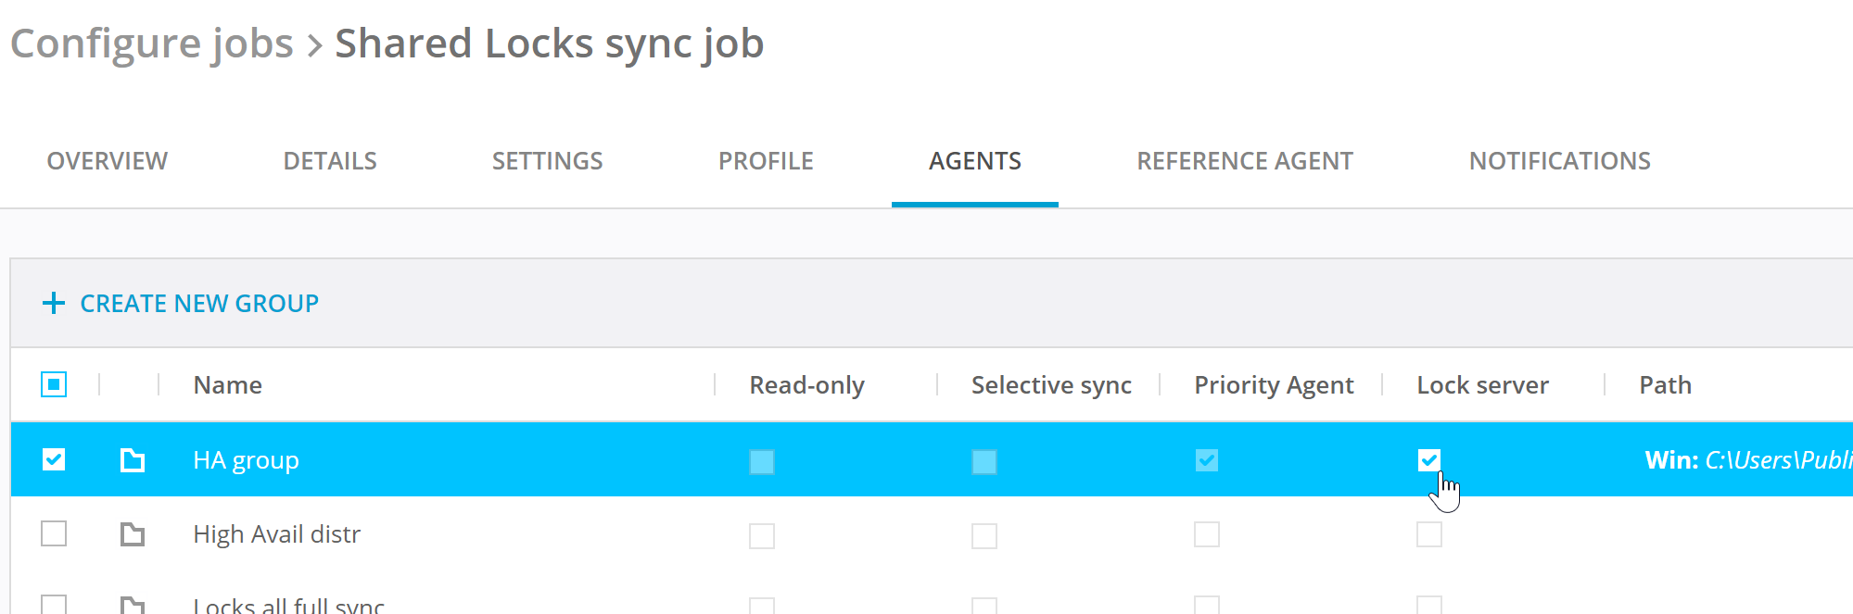Click the Lock server column header
This screenshot has height=614, width=1853.
[x=1481, y=385]
